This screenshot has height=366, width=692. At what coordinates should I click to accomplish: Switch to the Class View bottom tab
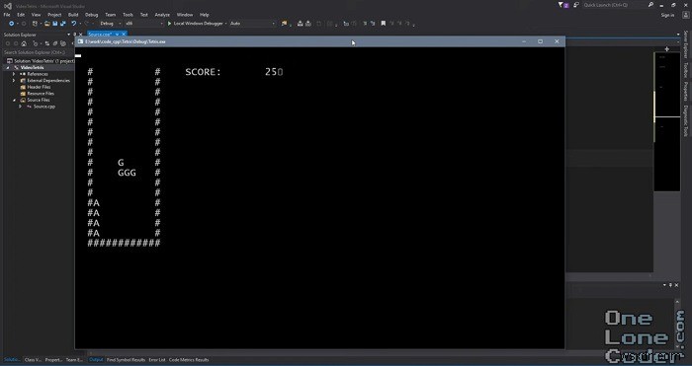(33, 360)
